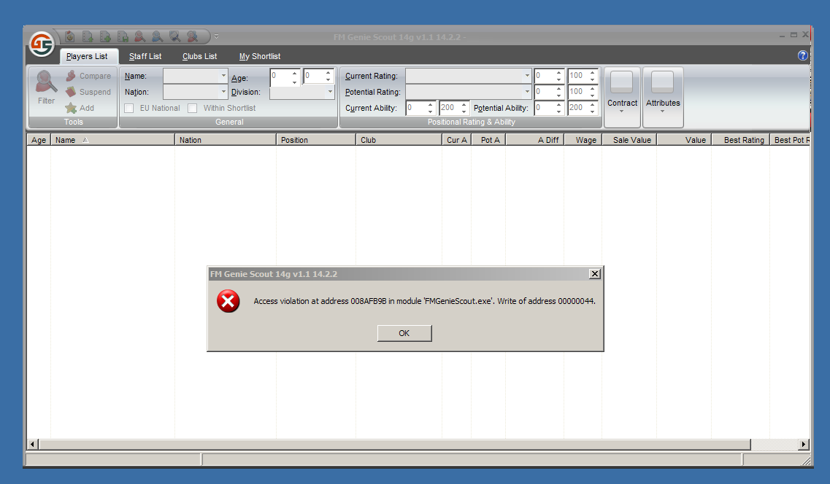Screen dimensions: 830x484
Task: Sort by the Cur A column header
Action: (x=456, y=140)
